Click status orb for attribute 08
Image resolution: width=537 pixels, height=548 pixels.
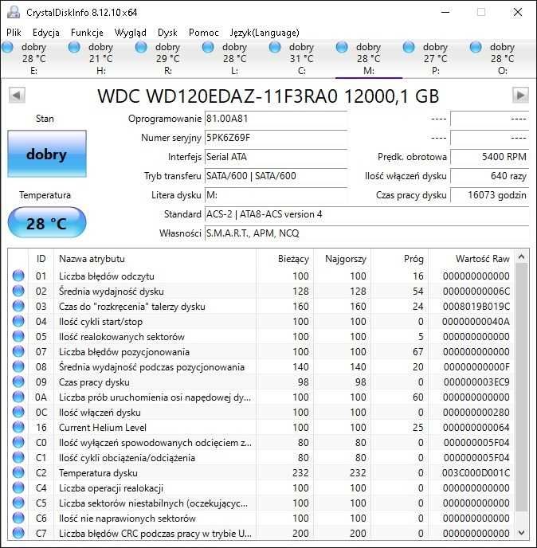pyautogui.click(x=18, y=366)
